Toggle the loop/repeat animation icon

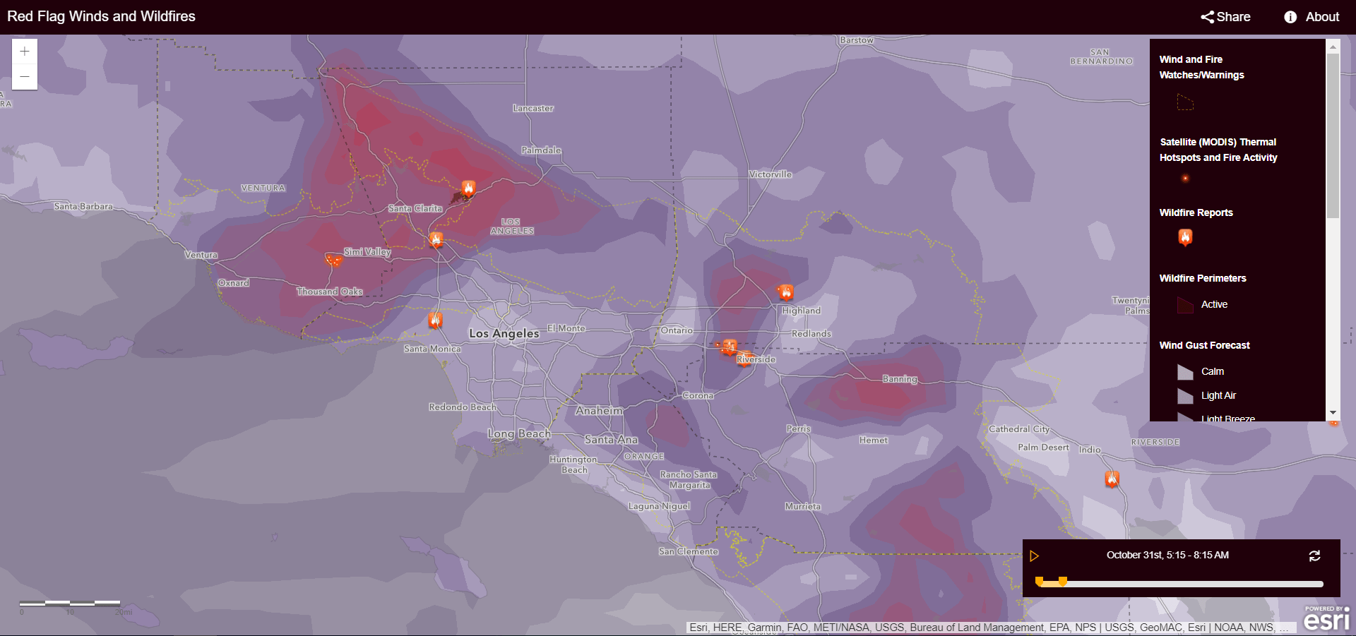[x=1314, y=556]
